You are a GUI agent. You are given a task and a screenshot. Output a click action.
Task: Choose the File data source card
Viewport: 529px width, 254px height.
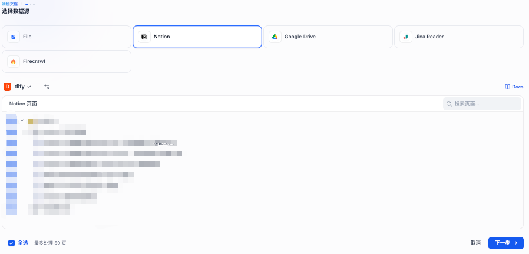pyautogui.click(x=67, y=37)
